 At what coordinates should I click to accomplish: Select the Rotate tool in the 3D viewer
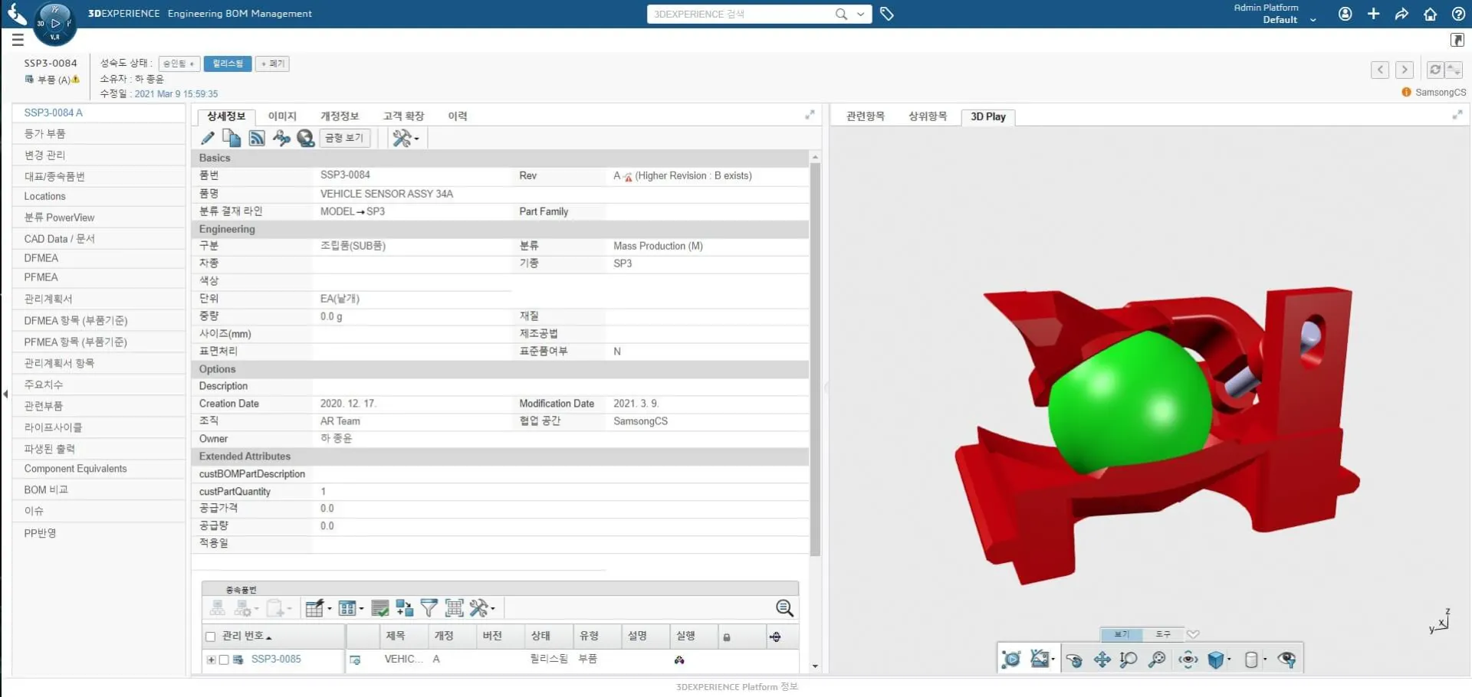tap(1073, 659)
